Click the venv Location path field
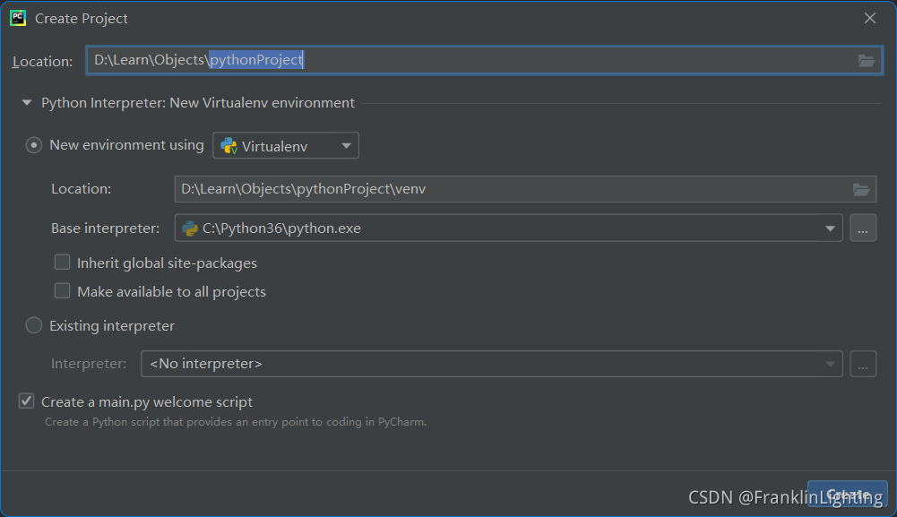This screenshot has height=517, width=897. [525, 189]
